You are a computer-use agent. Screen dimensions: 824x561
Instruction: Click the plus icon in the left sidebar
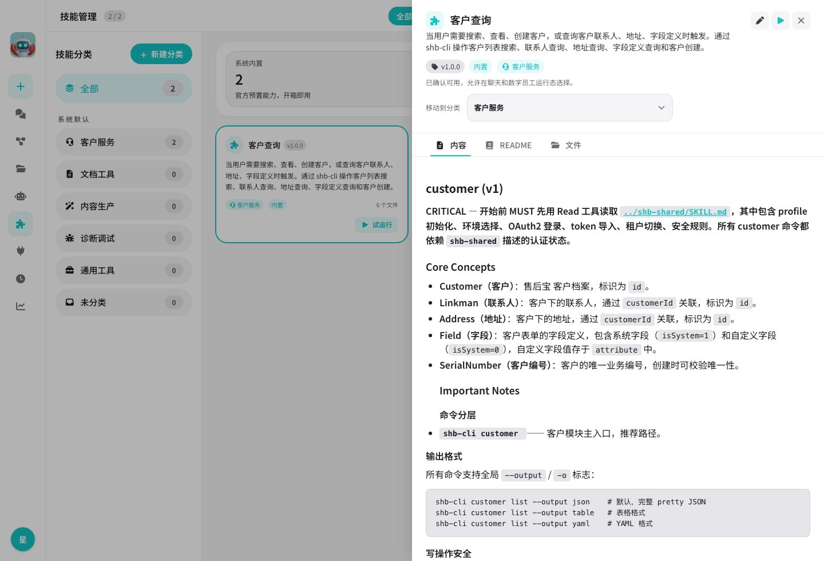point(21,86)
